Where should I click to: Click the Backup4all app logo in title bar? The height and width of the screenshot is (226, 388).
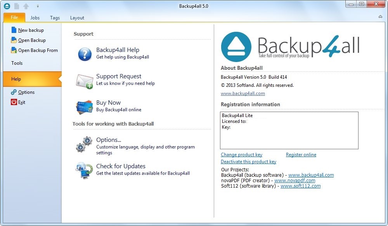pos(7,6)
